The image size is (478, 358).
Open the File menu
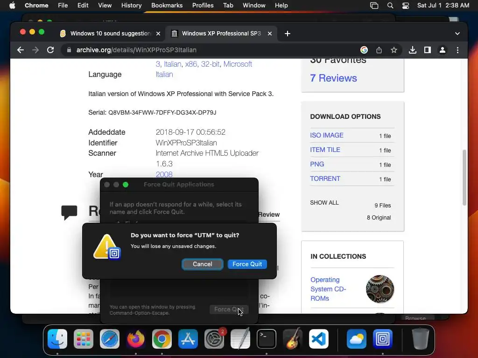pos(63,6)
